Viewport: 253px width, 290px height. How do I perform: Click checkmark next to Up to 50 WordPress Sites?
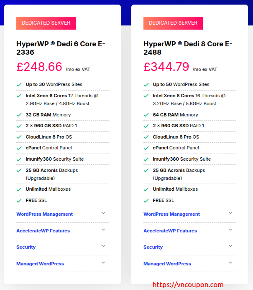(146, 85)
